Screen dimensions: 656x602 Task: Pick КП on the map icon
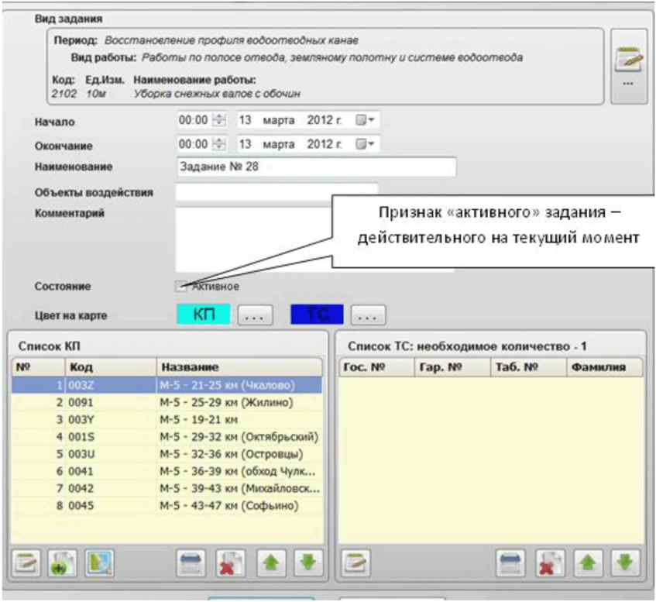pyautogui.click(x=99, y=563)
